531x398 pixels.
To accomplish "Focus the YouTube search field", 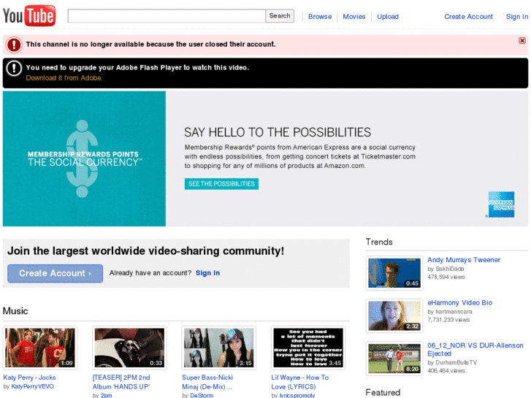I will [x=167, y=16].
